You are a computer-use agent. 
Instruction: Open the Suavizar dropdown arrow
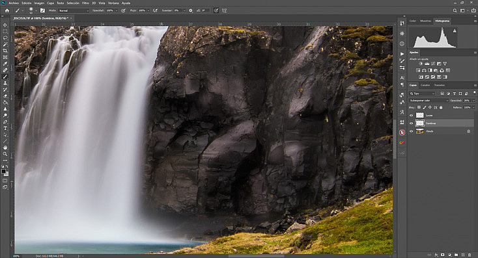(184, 10)
